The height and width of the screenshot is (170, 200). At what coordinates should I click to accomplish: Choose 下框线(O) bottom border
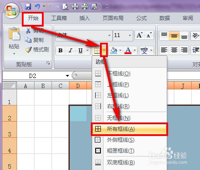129,74
